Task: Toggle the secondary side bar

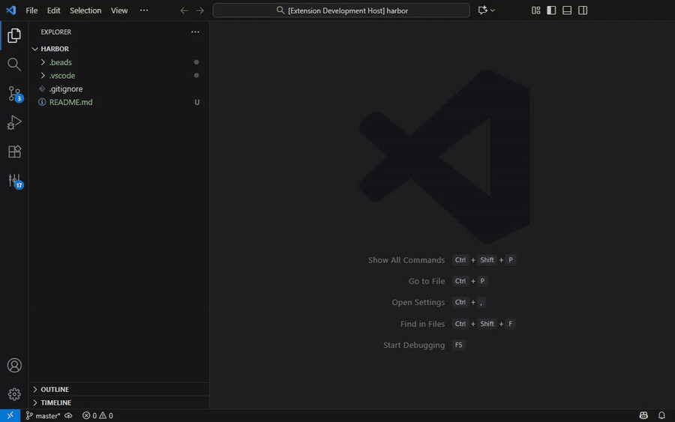Action: 583,10
